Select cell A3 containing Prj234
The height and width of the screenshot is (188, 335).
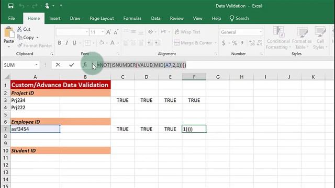click(x=35, y=100)
